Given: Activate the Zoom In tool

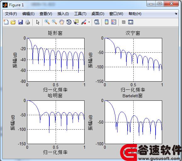Looking at the screenshot, I should click(47, 22).
